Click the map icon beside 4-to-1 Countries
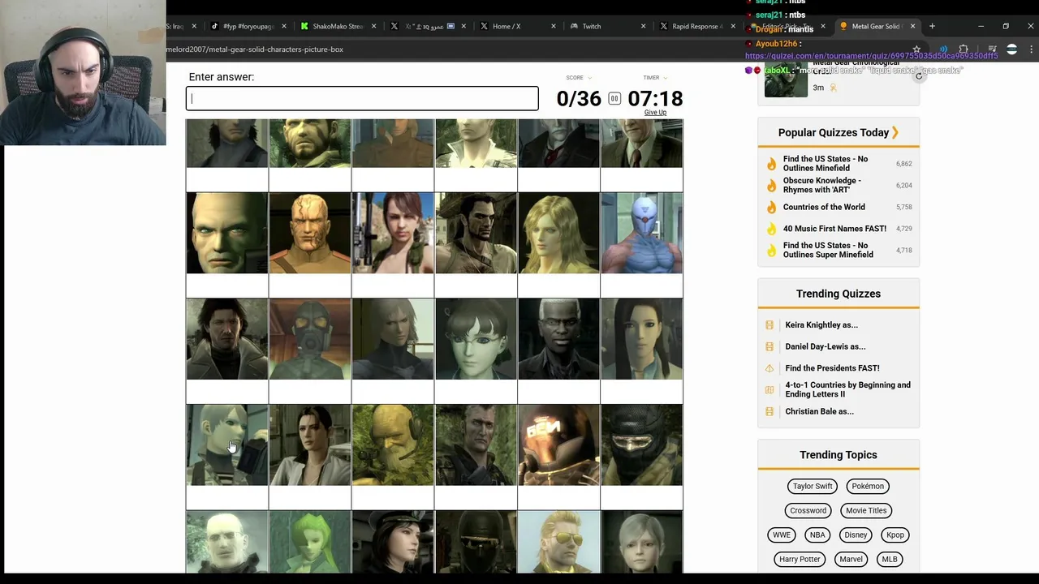1039x584 pixels. (770, 390)
